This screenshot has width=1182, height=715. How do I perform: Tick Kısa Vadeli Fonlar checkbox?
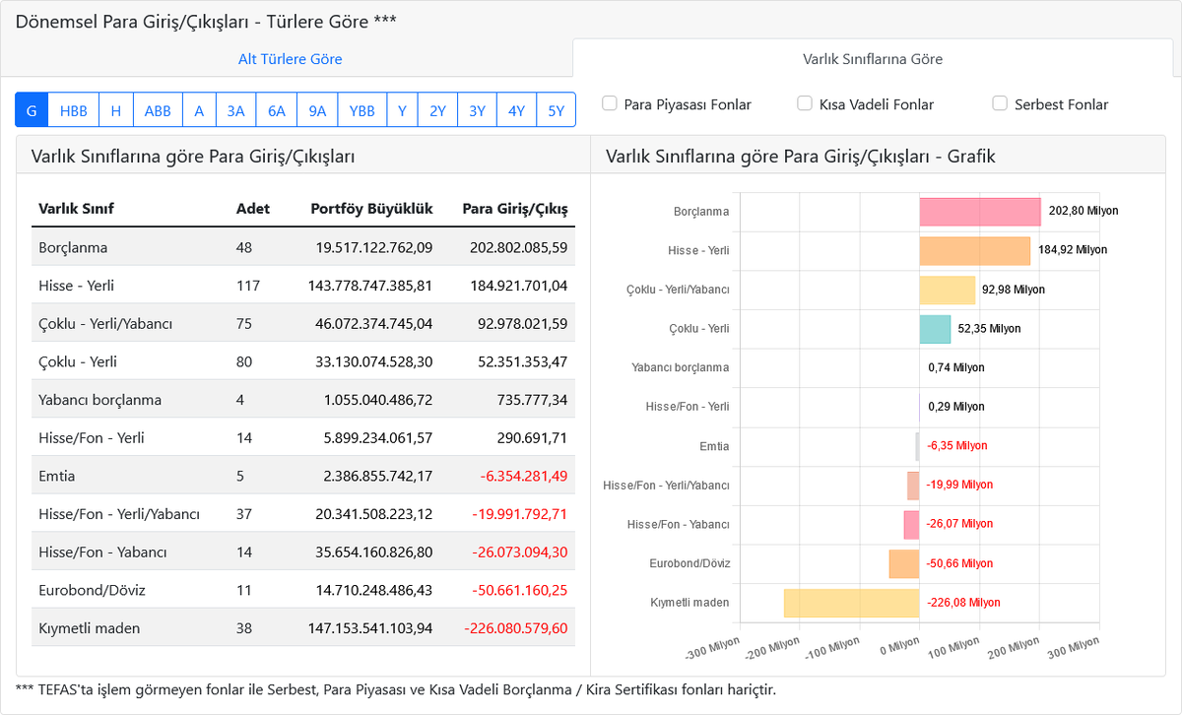(805, 103)
